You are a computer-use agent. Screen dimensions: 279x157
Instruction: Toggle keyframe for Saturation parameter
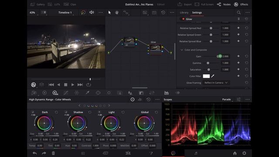click(x=238, y=69)
